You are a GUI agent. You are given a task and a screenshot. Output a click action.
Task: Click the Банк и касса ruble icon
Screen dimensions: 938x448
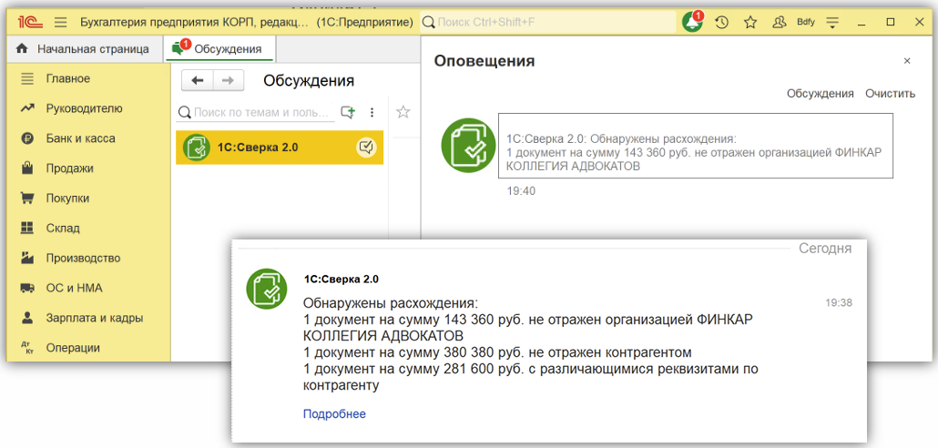click(x=27, y=138)
